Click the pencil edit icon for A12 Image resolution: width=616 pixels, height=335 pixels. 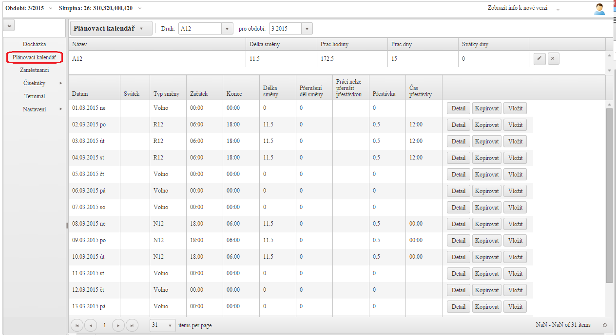click(539, 59)
